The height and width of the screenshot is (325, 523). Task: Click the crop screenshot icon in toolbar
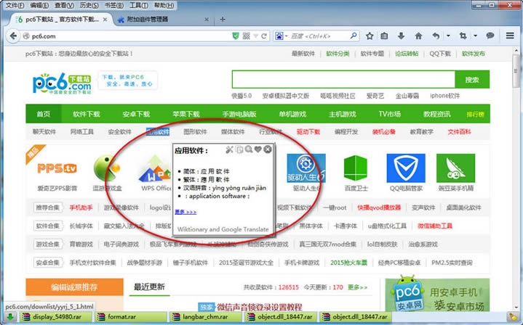tap(463, 36)
